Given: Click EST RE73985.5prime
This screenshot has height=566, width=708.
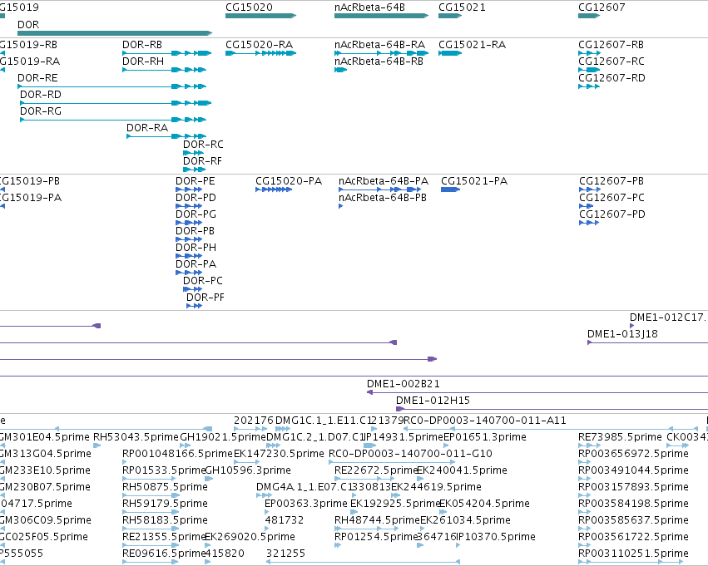Looking at the screenshot, I should (x=620, y=437).
